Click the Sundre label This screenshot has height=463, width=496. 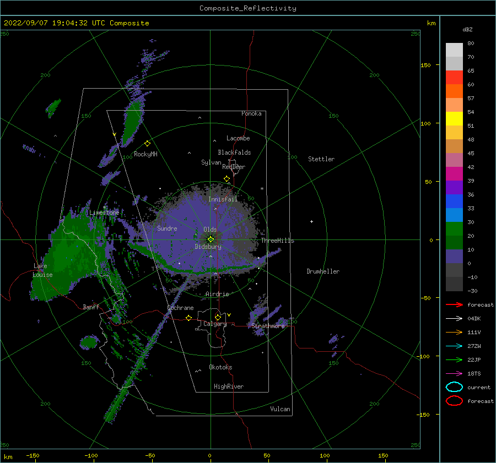167,228
